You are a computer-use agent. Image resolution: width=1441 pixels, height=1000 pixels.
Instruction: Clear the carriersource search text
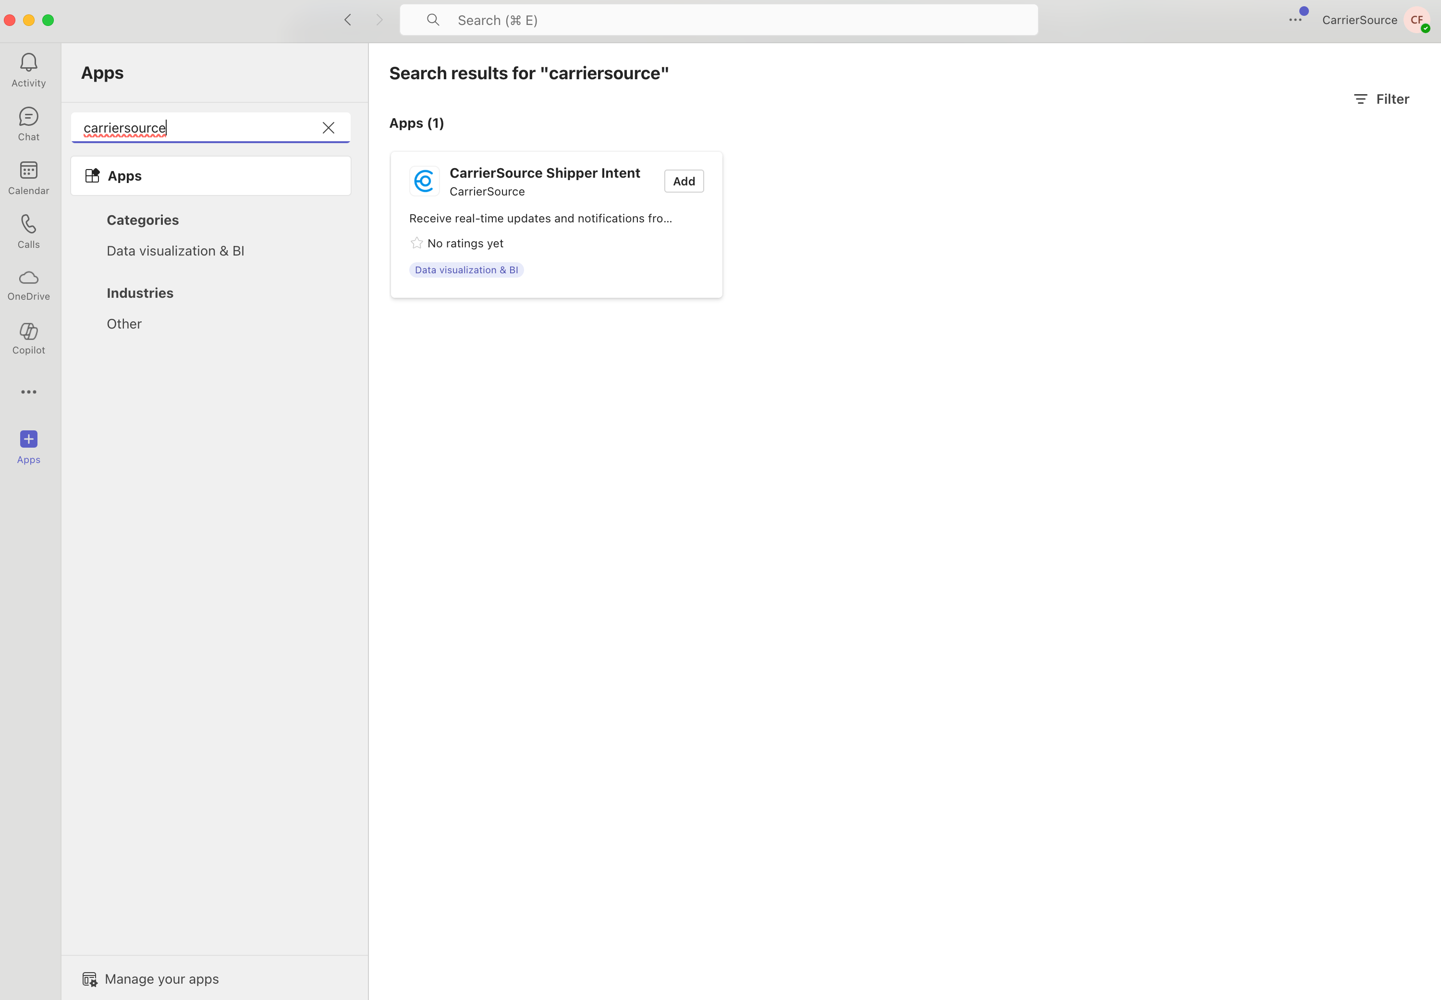click(x=328, y=128)
